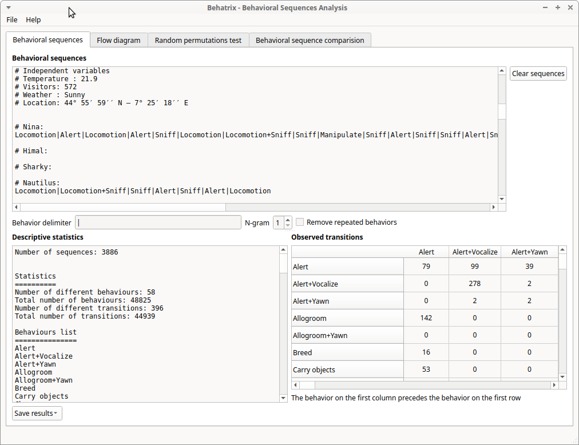The image size is (579, 445).
Task: Click the sequences editor vertical scrollbar thumb
Action: click(x=501, y=111)
